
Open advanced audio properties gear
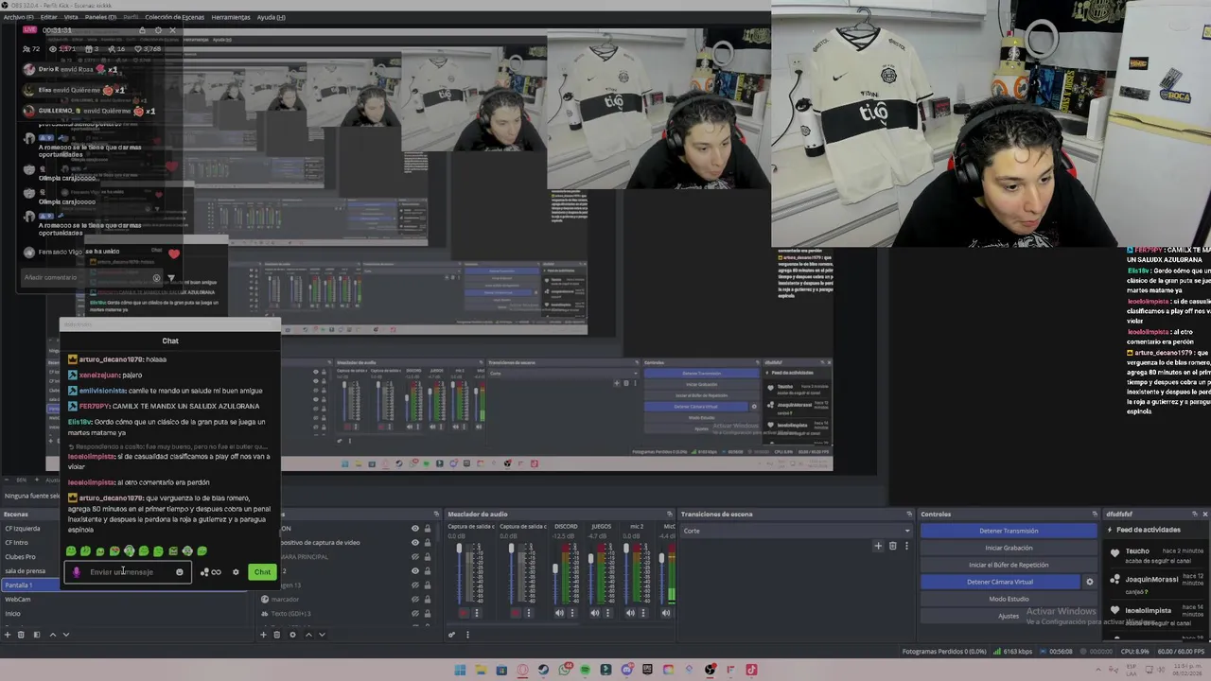(452, 635)
